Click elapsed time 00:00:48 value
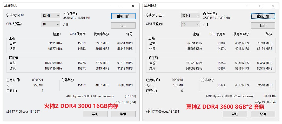 click(177, 80)
